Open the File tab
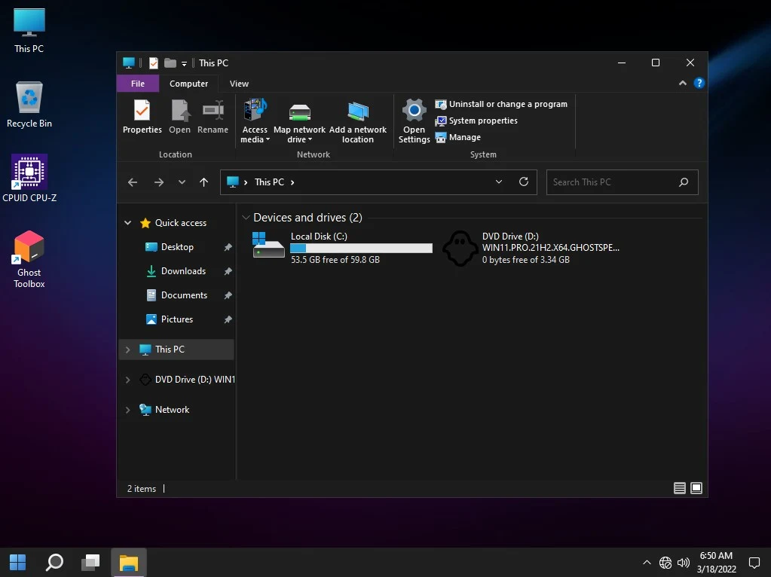 138,84
